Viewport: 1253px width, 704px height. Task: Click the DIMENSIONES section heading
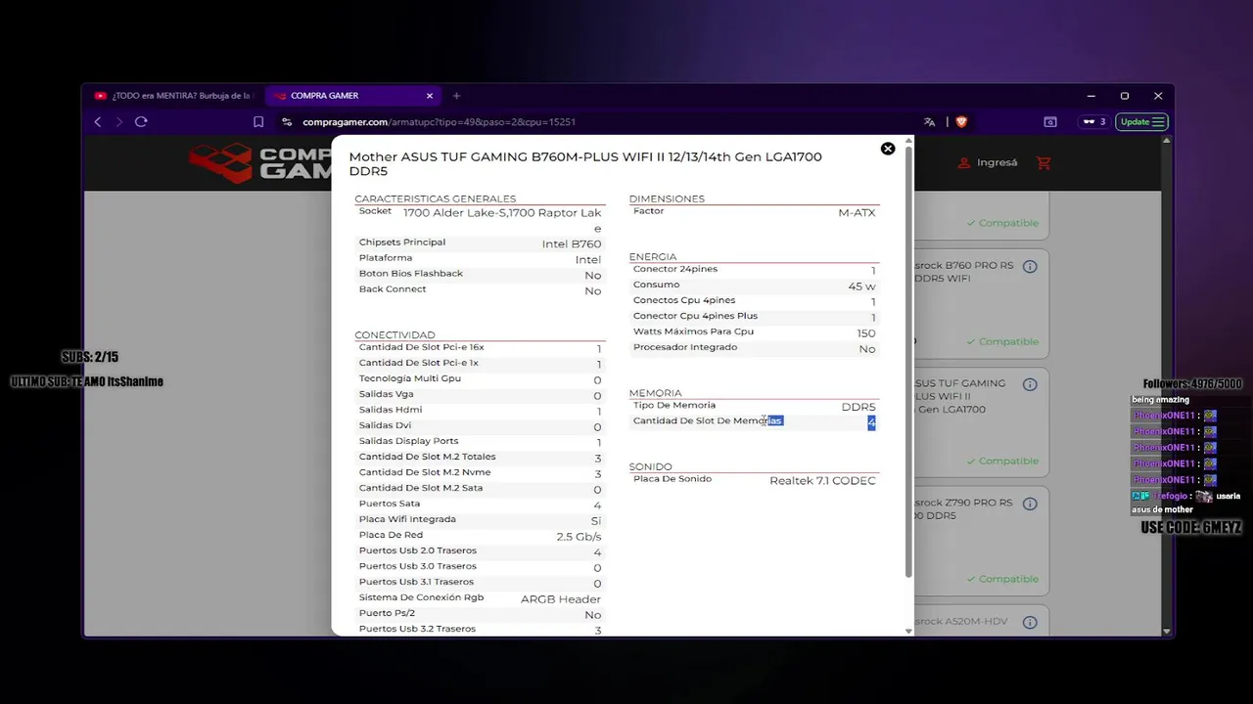tap(667, 198)
